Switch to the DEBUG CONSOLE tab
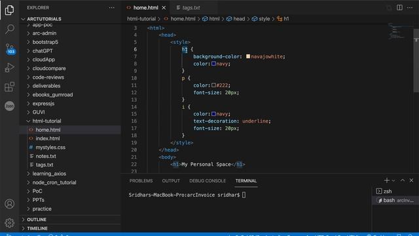 [x=208, y=181]
